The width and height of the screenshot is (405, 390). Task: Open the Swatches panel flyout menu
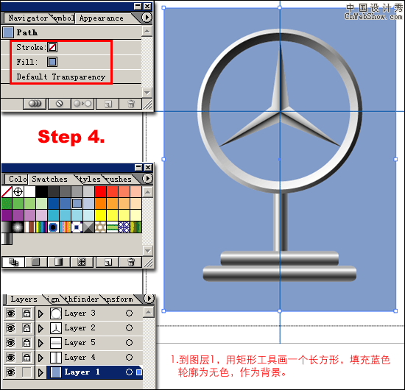click(147, 178)
